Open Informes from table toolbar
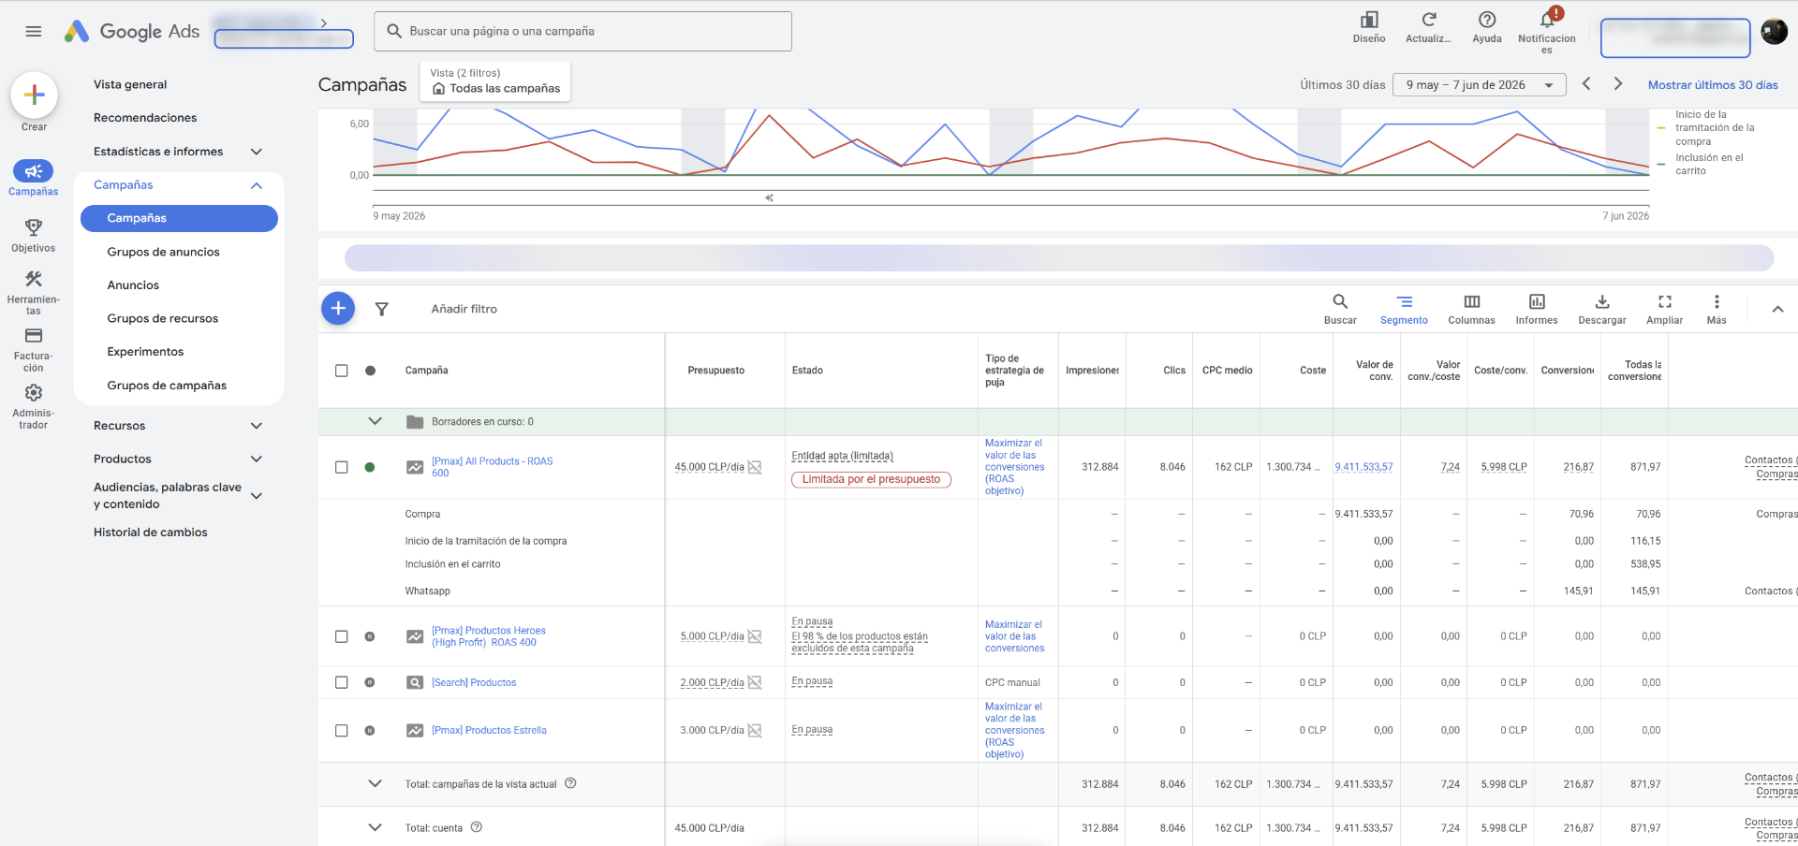The height and width of the screenshot is (846, 1798). tap(1537, 309)
